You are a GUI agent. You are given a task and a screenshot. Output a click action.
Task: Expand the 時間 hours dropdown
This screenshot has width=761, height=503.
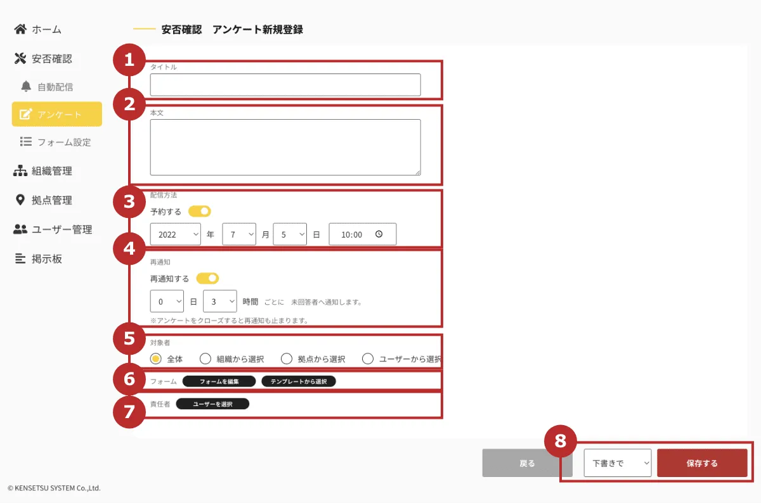pyautogui.click(x=219, y=301)
